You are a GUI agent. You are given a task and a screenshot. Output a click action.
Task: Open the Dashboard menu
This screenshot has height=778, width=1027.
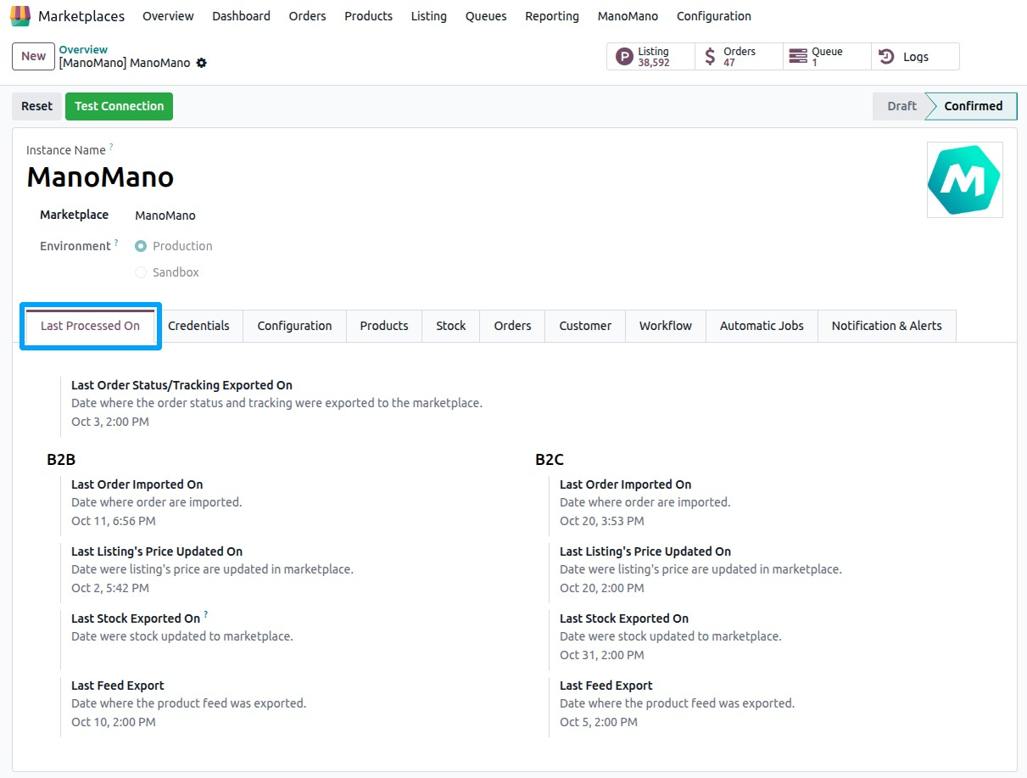pyautogui.click(x=241, y=16)
